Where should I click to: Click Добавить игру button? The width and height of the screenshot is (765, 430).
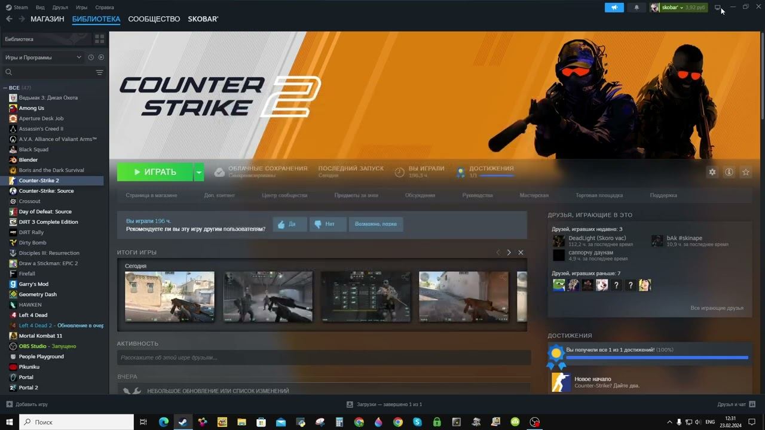tap(27, 404)
